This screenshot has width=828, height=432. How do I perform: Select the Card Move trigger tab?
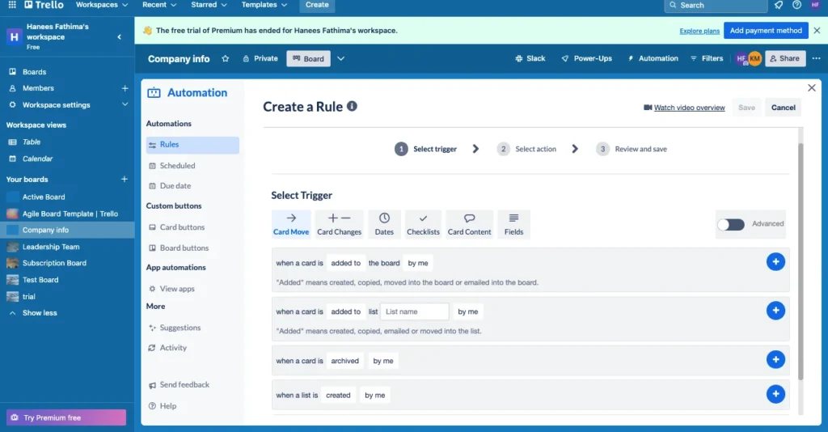(291, 224)
